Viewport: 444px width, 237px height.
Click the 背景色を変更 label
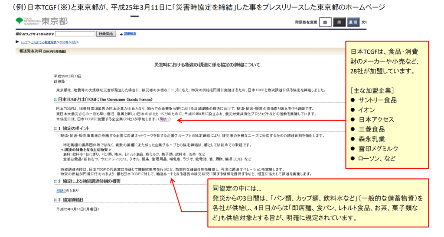click(306, 22)
